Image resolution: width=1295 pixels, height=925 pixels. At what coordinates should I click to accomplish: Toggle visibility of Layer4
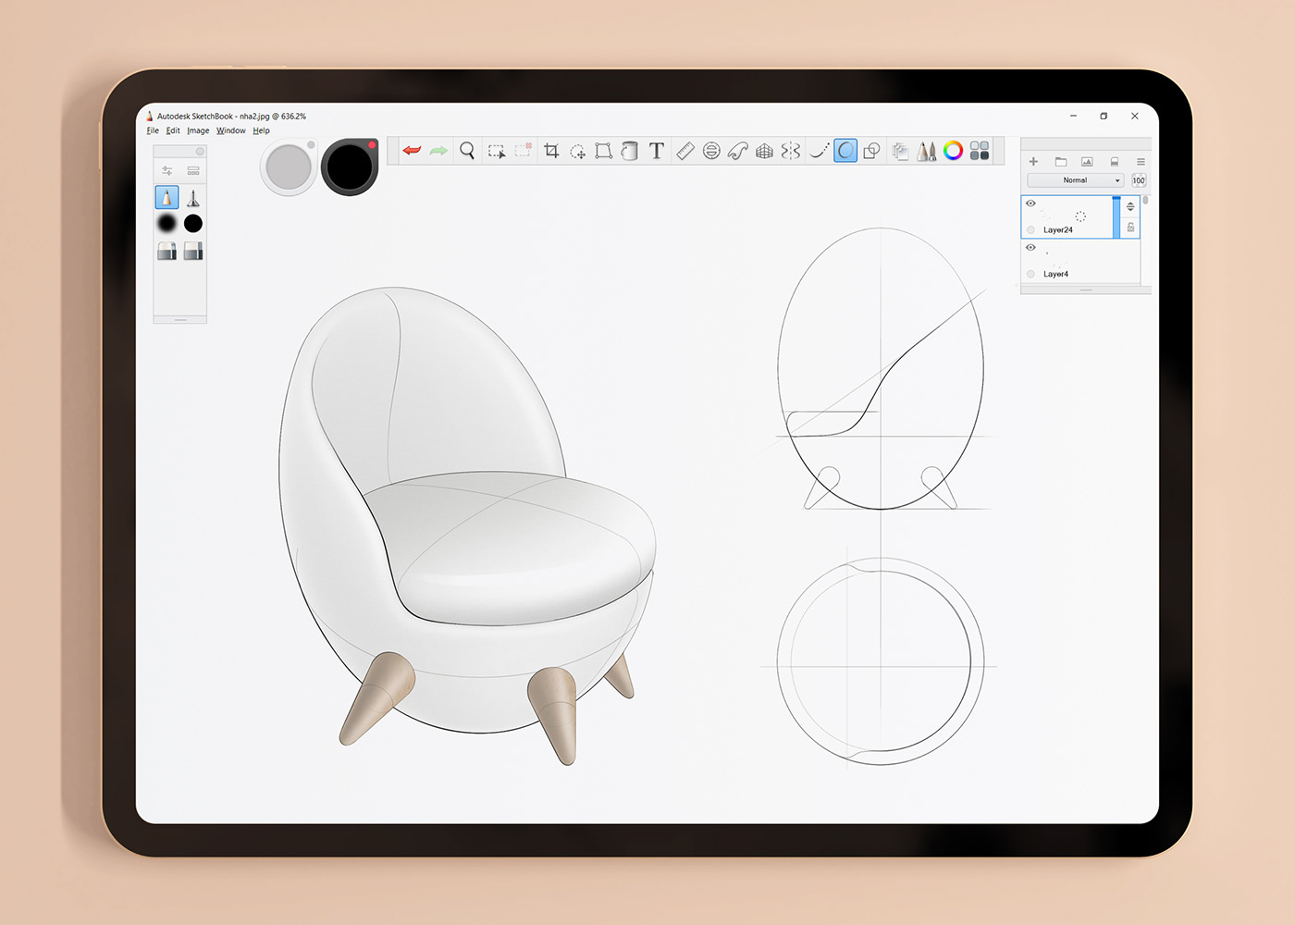1030,247
